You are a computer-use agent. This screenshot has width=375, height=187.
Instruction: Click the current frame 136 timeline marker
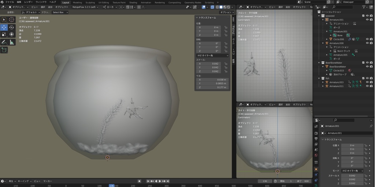[x=111, y=186]
